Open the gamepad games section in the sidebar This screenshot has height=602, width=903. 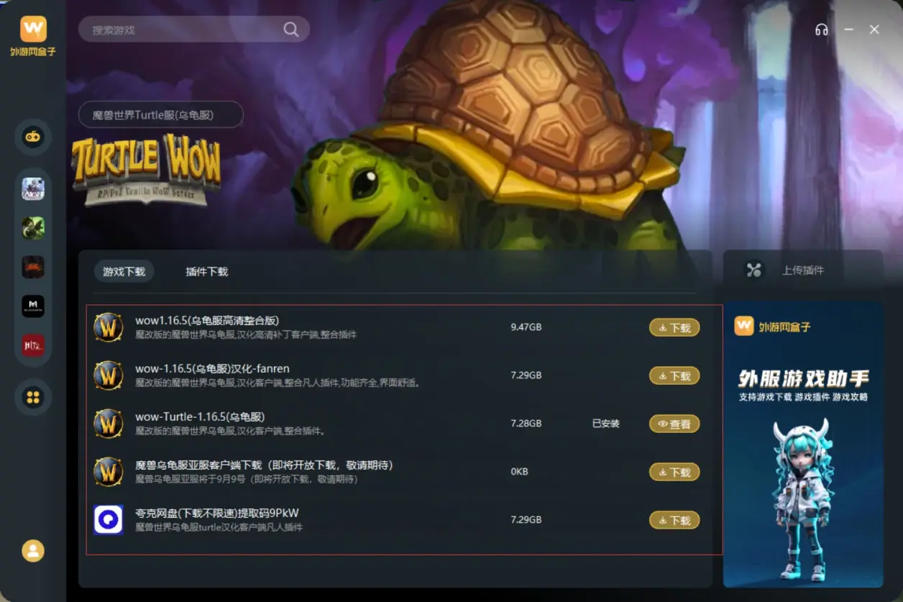click(x=33, y=137)
